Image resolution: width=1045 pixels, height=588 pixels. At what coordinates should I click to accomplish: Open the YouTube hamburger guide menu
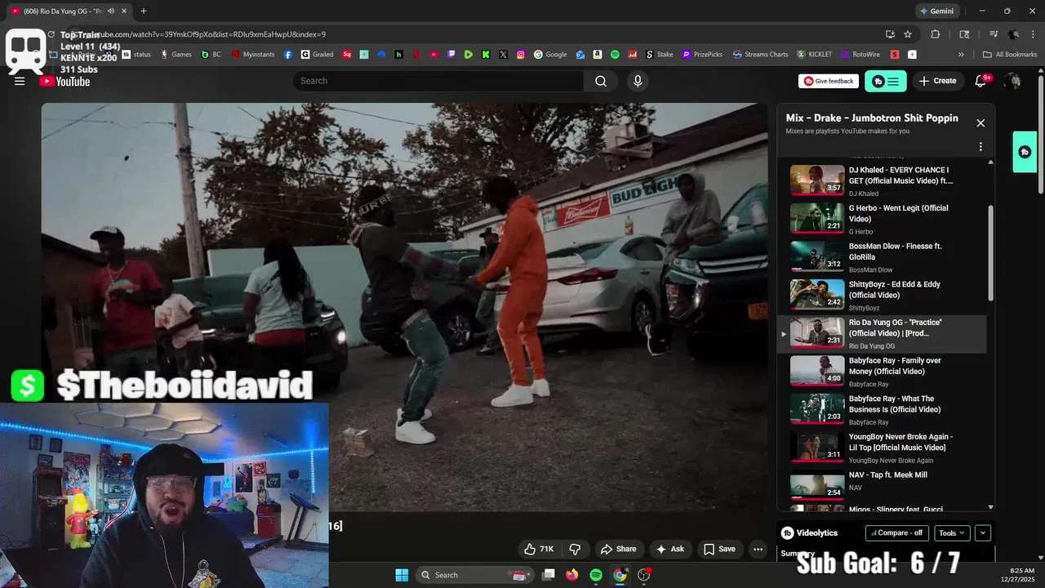coord(20,81)
